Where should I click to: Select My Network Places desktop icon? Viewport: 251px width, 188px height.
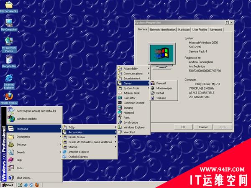tap(9, 45)
